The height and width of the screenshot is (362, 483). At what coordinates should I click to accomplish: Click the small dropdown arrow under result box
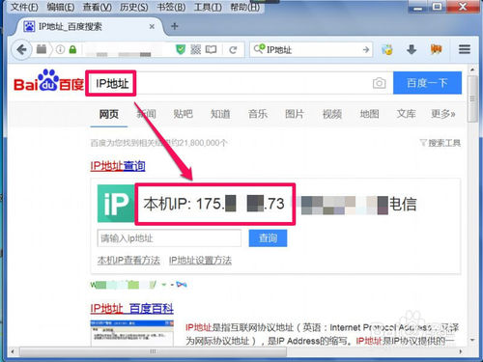coord(163,285)
